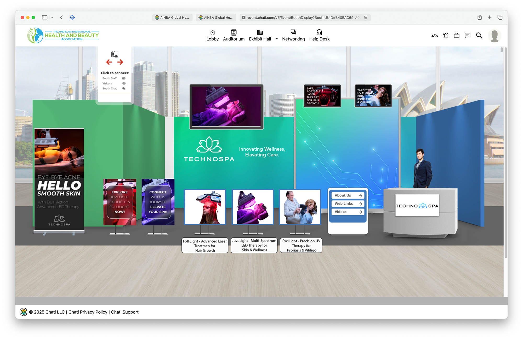Open the attendees group icon
Screen dimensions: 523x339
[x=435, y=35]
